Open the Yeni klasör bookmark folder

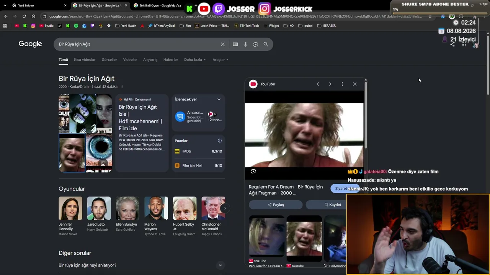click(x=125, y=26)
